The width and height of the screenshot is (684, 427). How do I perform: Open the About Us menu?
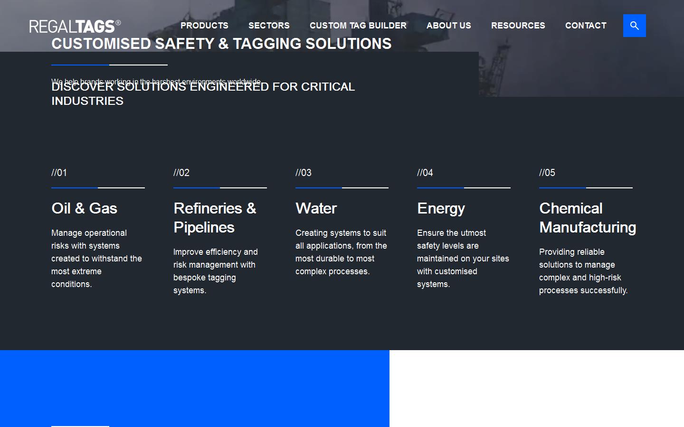point(448,26)
